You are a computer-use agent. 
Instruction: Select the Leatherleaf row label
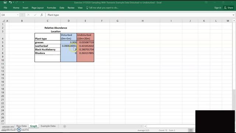point(48,46)
